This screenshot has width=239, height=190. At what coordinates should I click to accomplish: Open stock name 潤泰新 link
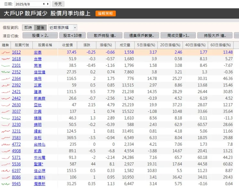(x=39, y=184)
